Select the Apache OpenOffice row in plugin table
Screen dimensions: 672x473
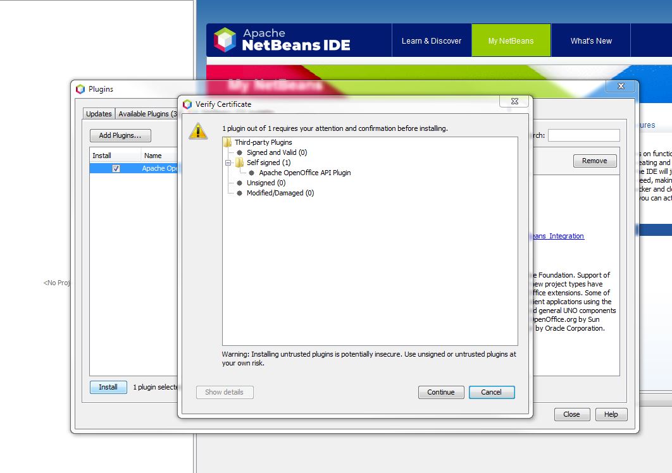[134, 168]
